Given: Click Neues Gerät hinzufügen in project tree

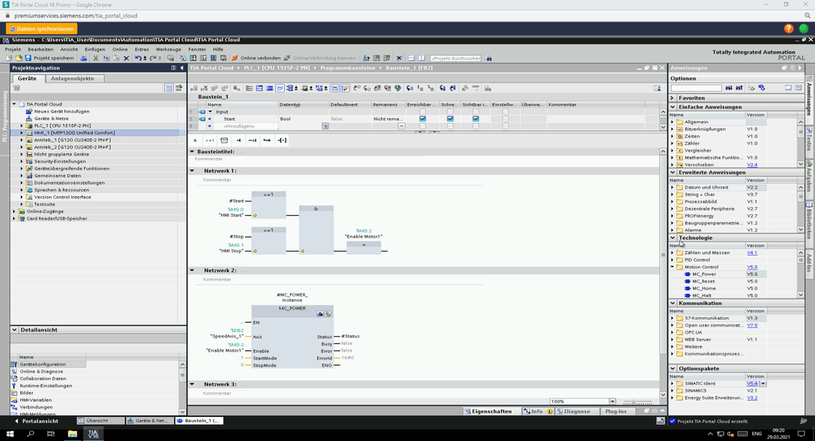Looking at the screenshot, I should [62, 112].
